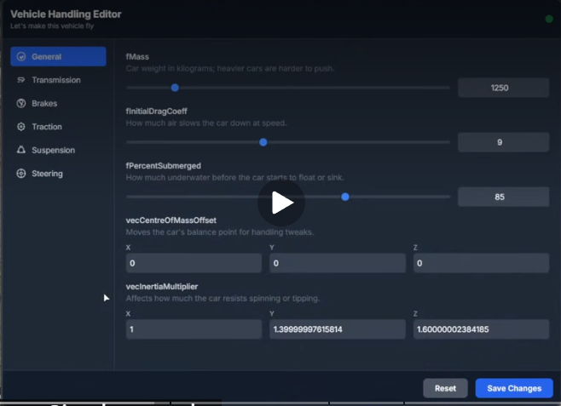The image size is (561, 406).
Task: Click 'How much underwater before the car' description
Action: tap(234, 178)
